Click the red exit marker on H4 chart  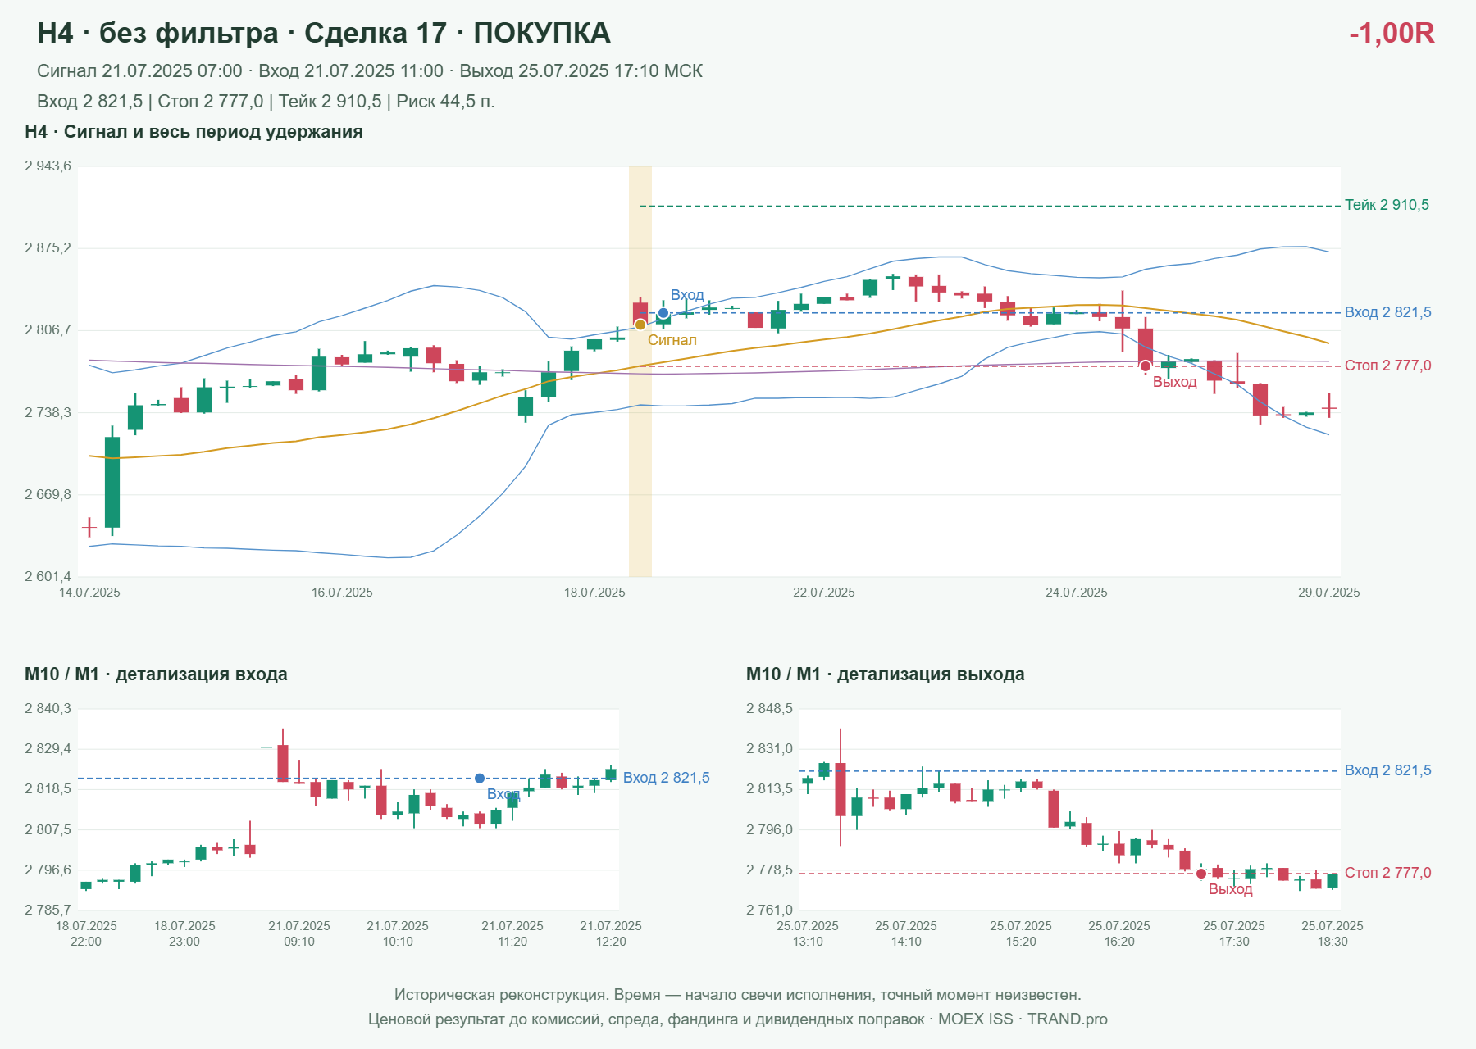(x=1146, y=366)
